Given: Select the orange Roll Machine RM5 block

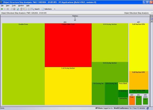Looking at the screenshot, I should click(x=139, y=80).
